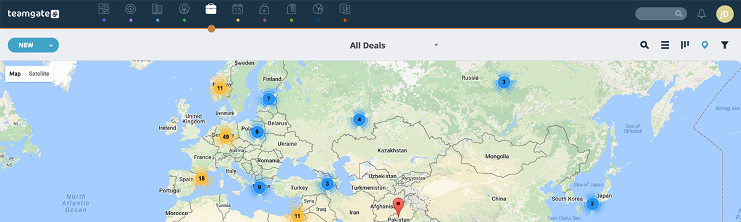Screen dimensions: 741x222
Task: Open the funnel filter icon
Action: 725,45
